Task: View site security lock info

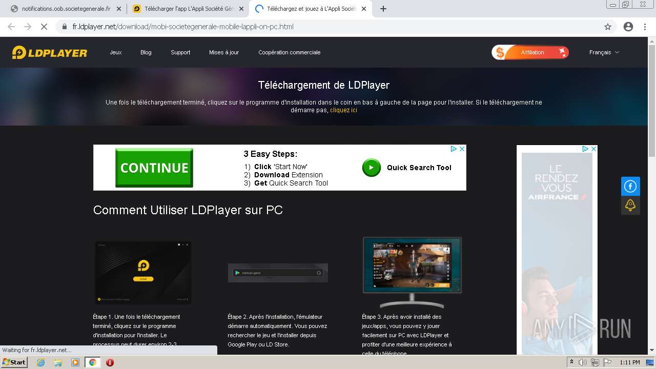Action: [x=65, y=27]
